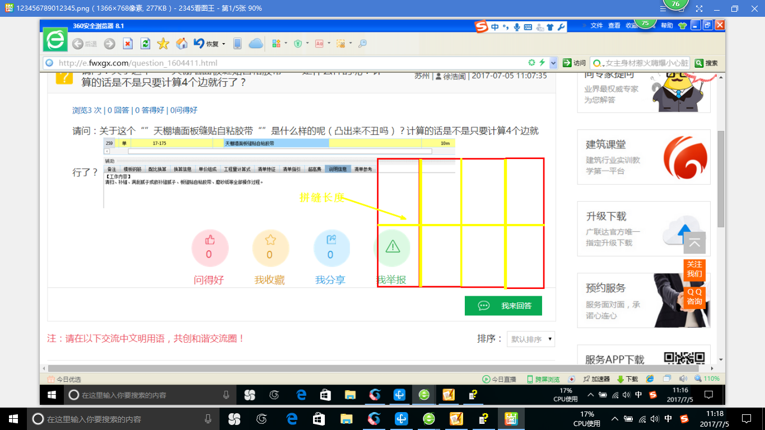Viewport: 765px width, 430px height.
Task: Click 今日优选 in the browser status bar
Action: (64, 379)
